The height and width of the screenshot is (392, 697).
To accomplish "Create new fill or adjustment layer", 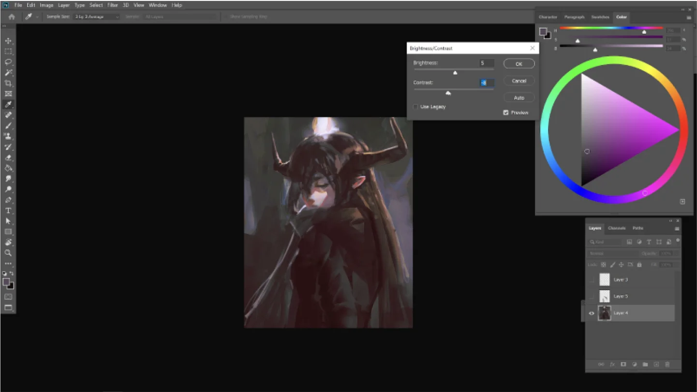I will [x=634, y=364].
